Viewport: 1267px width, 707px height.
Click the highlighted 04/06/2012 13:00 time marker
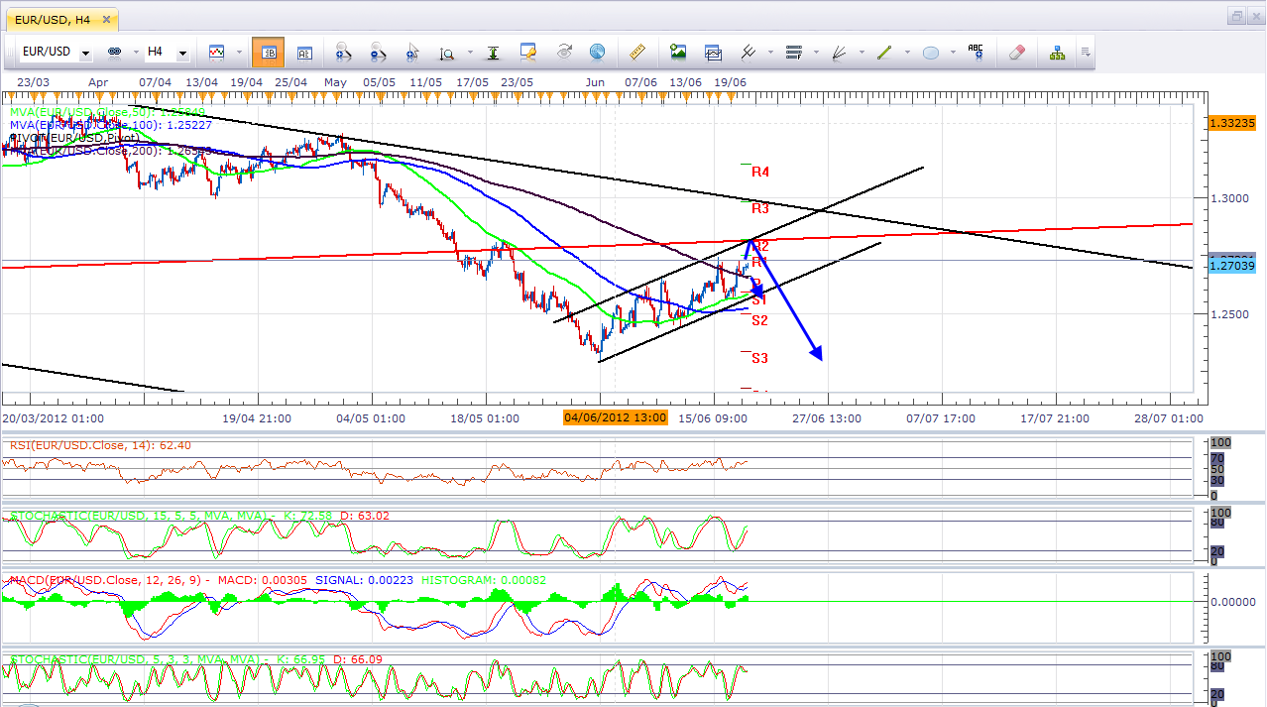[615, 417]
